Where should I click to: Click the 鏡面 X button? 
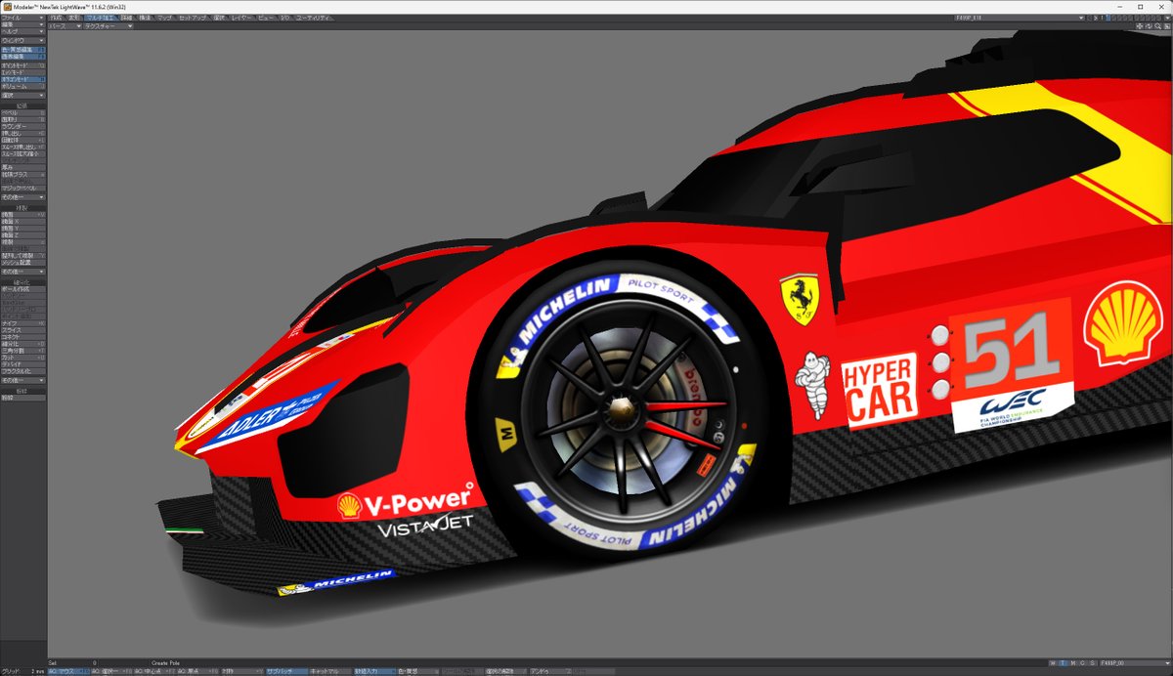click(23, 221)
